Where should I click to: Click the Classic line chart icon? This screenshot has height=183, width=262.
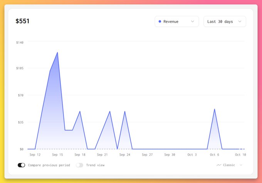tap(219, 165)
